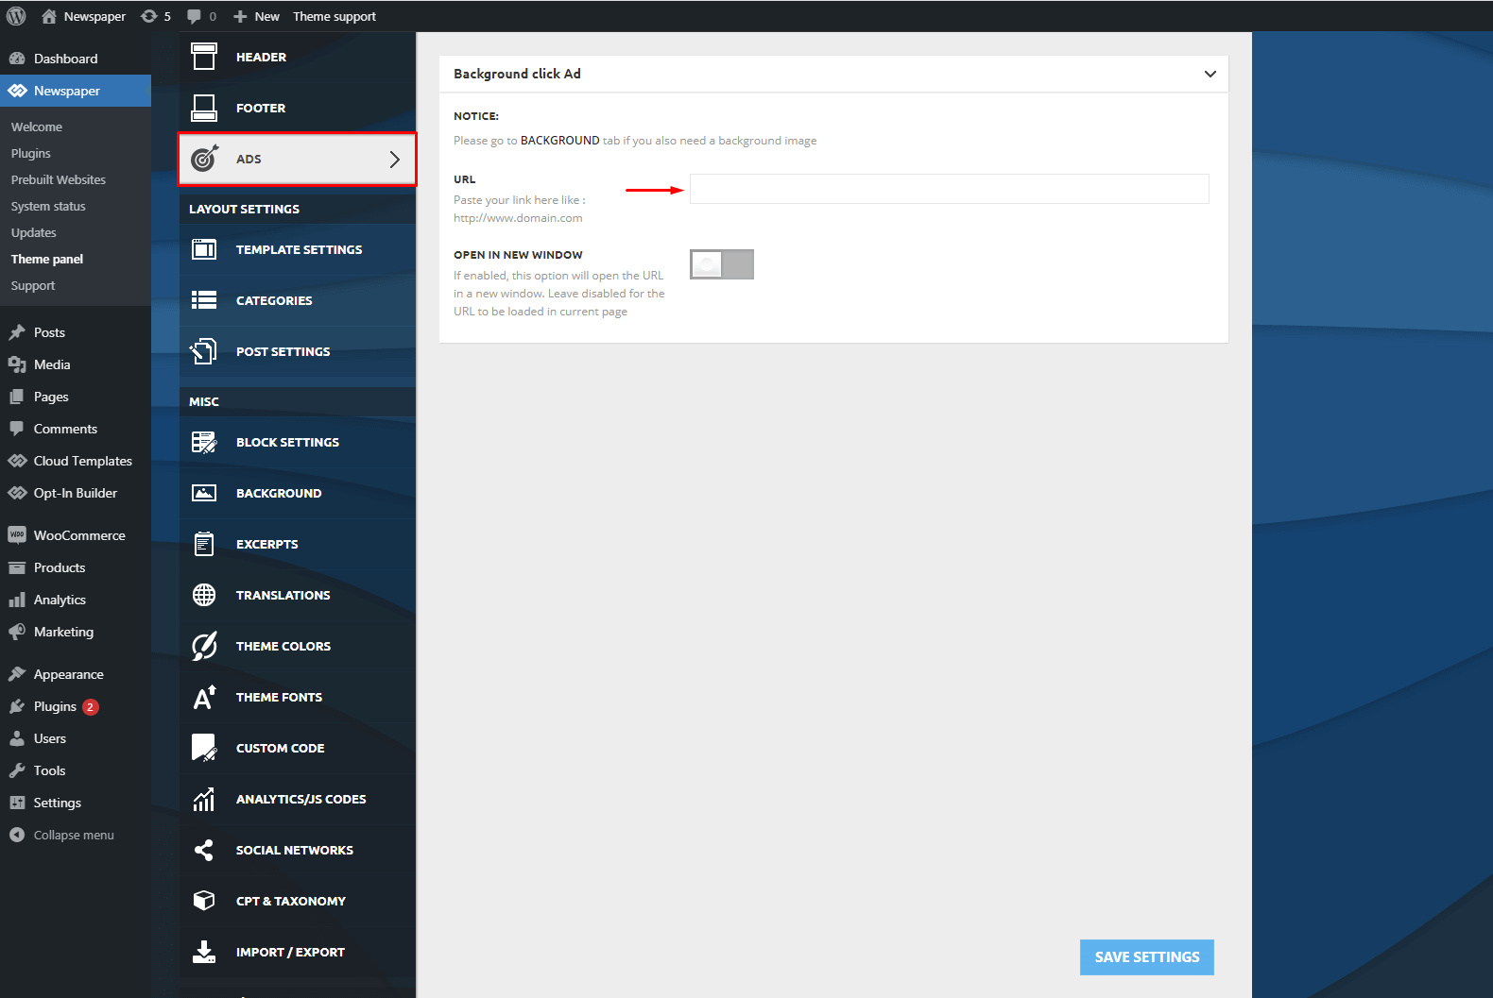Click the Background image icon
Viewport: 1493px width, 998px height.
coord(204,493)
